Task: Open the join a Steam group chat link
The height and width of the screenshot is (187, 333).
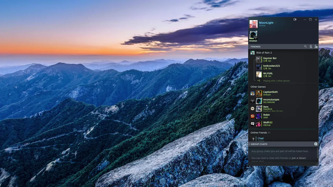Action: pos(299,158)
